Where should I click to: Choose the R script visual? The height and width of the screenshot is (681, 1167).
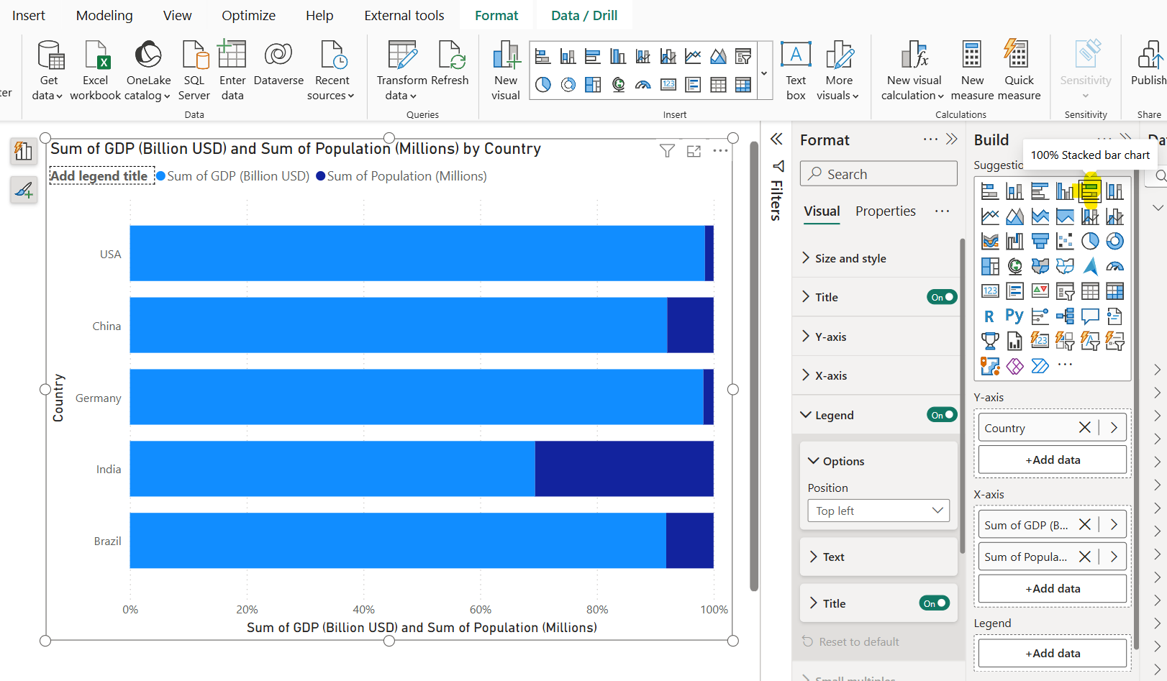click(989, 315)
